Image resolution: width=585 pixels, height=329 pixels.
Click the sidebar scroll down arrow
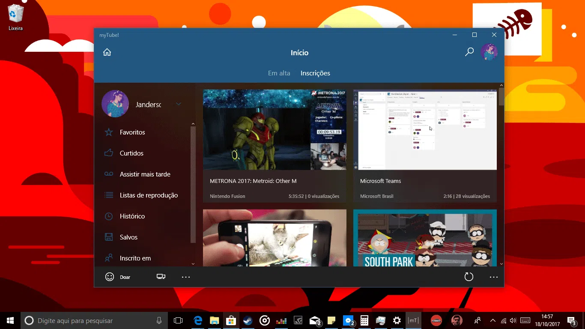pos(193,264)
